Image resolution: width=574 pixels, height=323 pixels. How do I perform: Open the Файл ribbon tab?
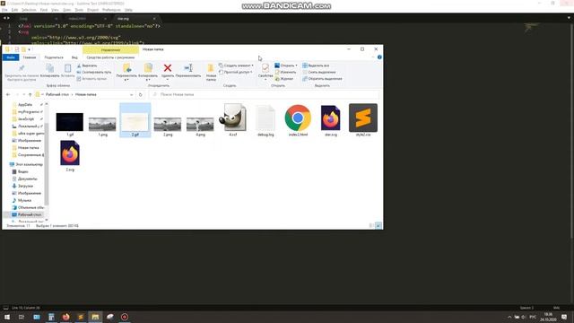coord(11,57)
